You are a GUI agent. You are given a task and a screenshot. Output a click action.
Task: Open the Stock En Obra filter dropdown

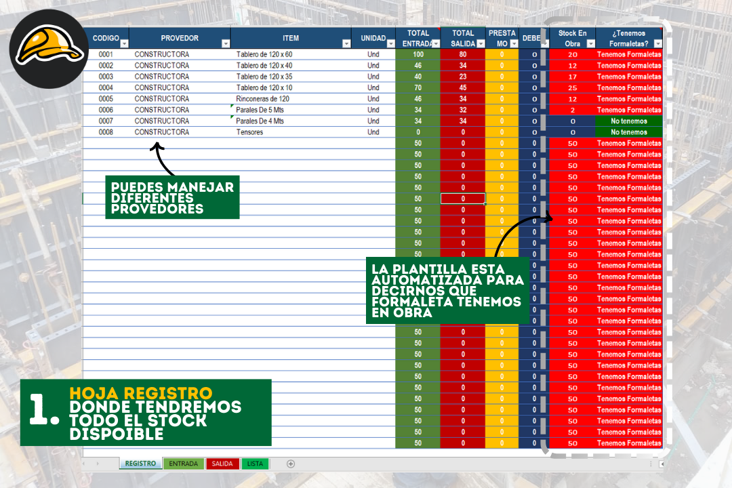[x=590, y=43]
